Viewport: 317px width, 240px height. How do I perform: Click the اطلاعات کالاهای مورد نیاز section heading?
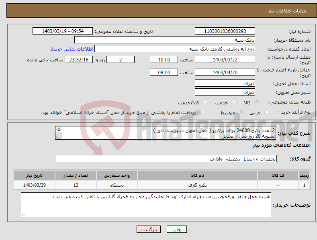[x=281, y=145]
